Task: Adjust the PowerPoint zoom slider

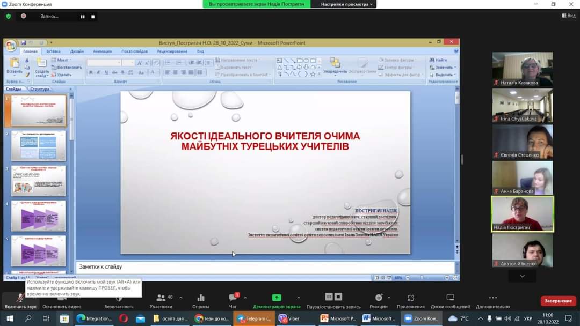Action: click(x=426, y=278)
